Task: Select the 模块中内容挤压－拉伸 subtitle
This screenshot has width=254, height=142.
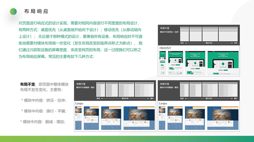Action: pyautogui.click(x=169, y=32)
